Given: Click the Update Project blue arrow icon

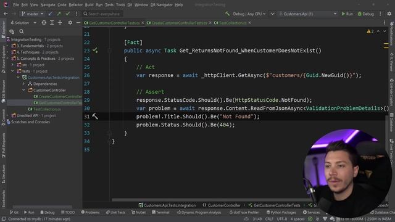Looking at the screenshot, I should tap(51, 14).
